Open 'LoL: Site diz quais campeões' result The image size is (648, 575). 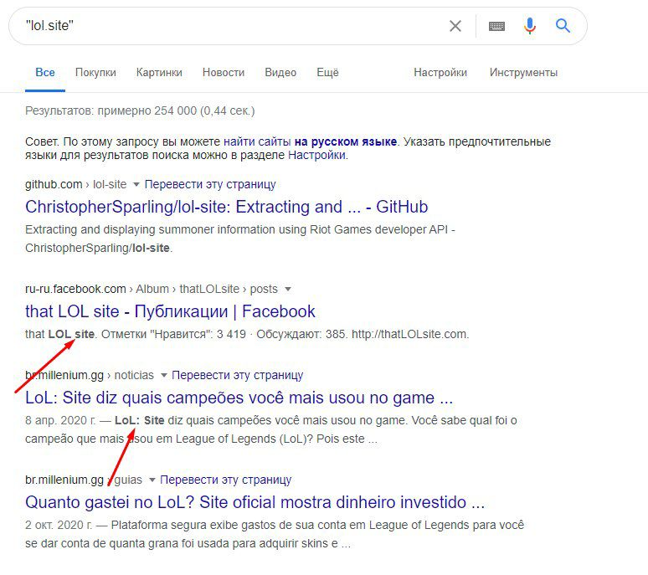coord(239,398)
